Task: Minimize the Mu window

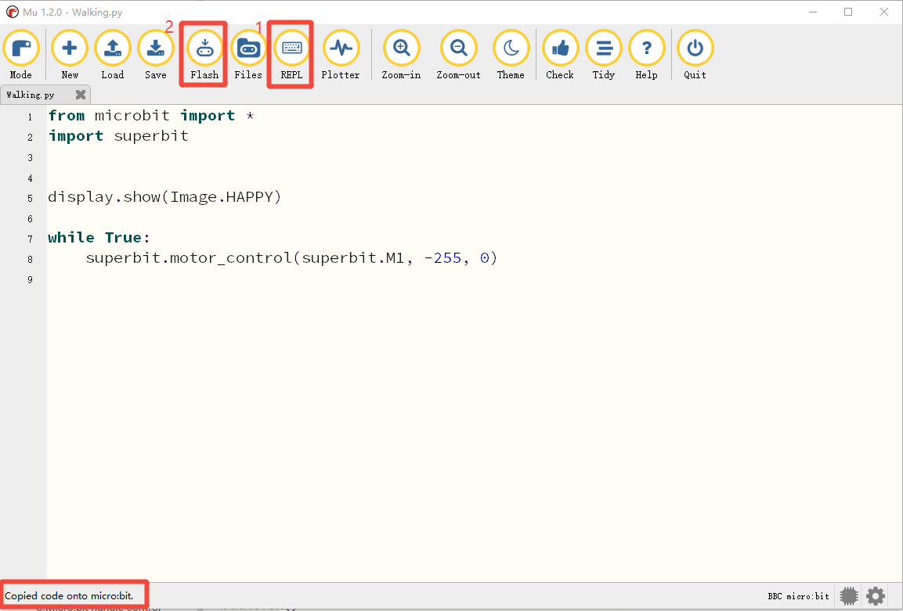Action: point(813,12)
